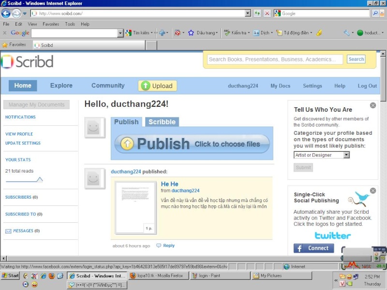Click the Search button in Scribd header

tap(356, 59)
